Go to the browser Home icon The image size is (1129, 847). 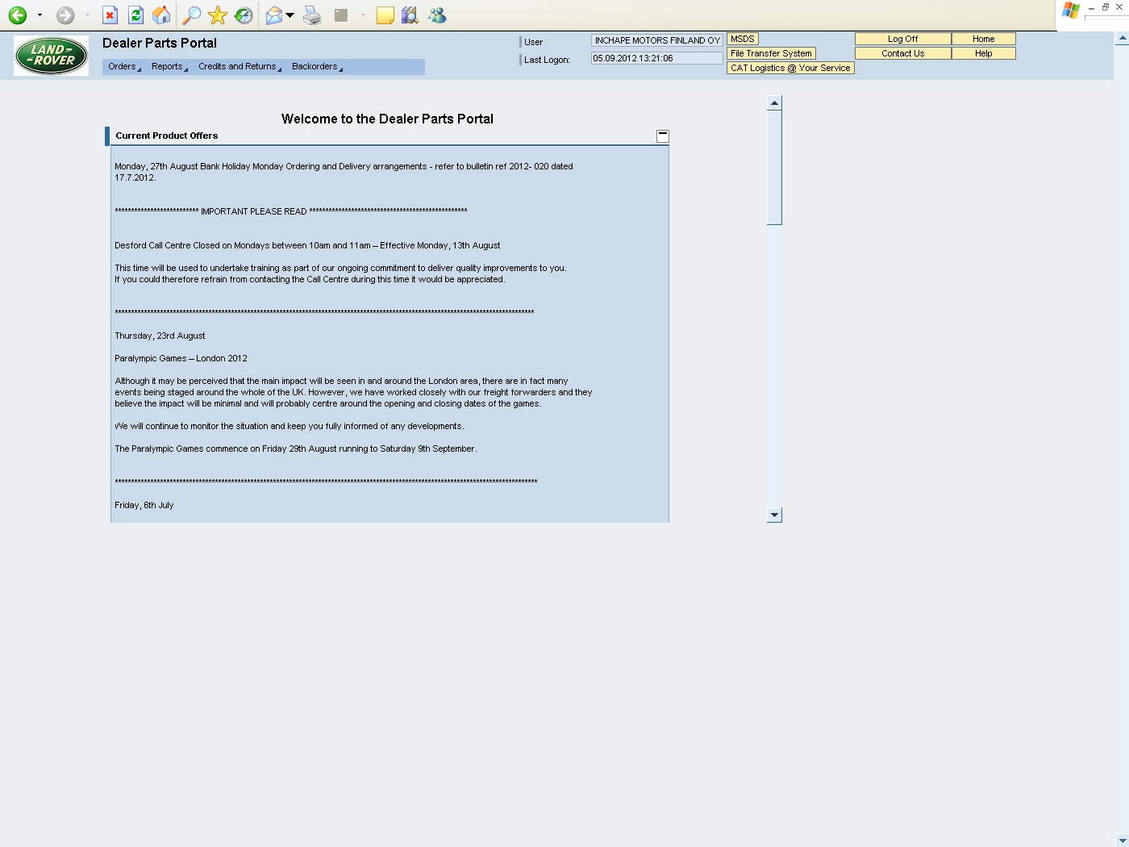161,15
